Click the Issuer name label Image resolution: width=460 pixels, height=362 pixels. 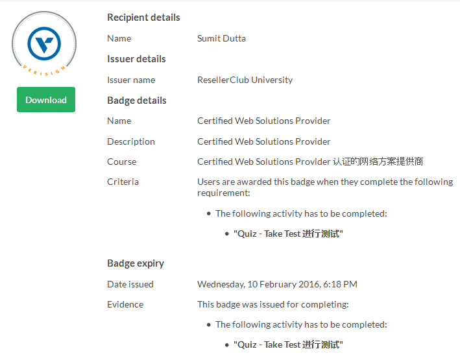click(x=130, y=80)
